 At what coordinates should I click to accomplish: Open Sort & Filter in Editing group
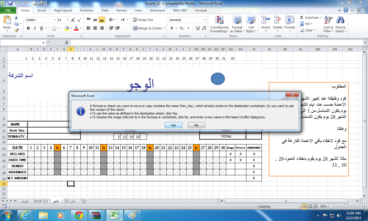(328, 25)
